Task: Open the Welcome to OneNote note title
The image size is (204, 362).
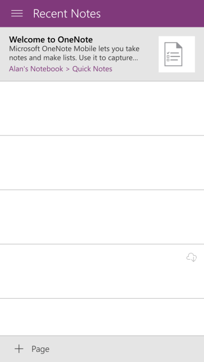Action: [51, 40]
